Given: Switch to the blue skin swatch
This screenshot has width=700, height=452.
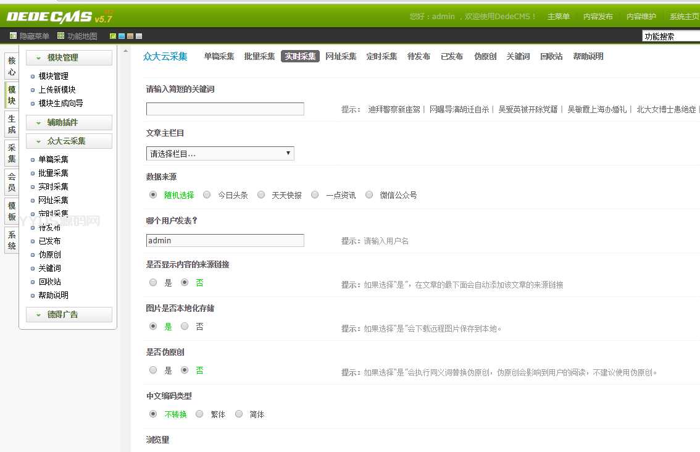Looking at the screenshot, I should point(122,36).
